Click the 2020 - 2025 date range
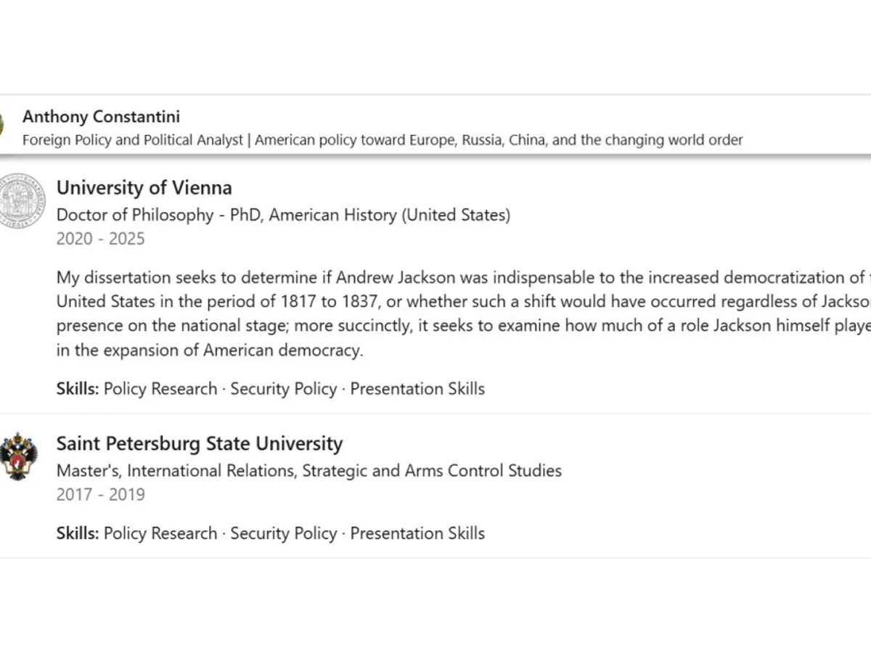This screenshot has width=871, height=653. (101, 239)
